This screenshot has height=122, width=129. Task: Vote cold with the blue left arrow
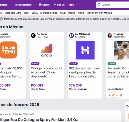[110, 95]
